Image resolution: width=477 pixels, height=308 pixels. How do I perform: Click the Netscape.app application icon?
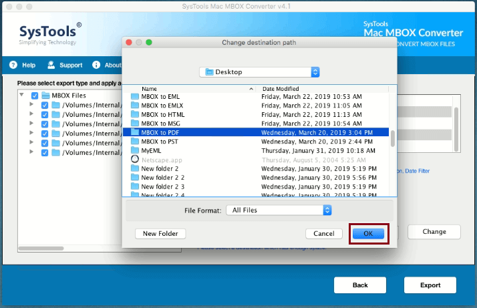[x=135, y=159]
